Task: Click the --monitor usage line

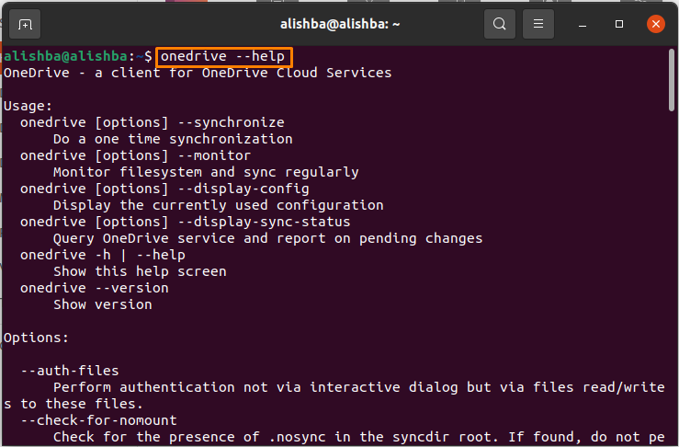Action: pyautogui.click(x=135, y=155)
